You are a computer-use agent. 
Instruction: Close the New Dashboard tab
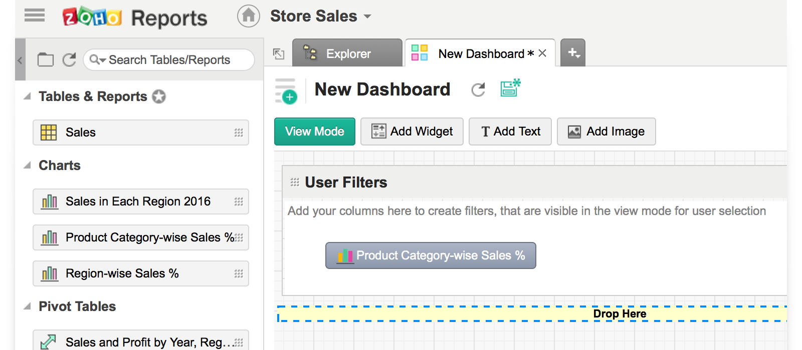[x=542, y=53]
